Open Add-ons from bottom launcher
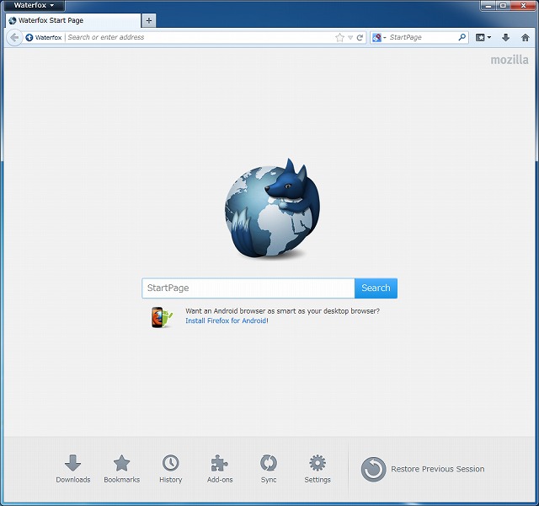The width and height of the screenshot is (539, 506). [x=220, y=469]
